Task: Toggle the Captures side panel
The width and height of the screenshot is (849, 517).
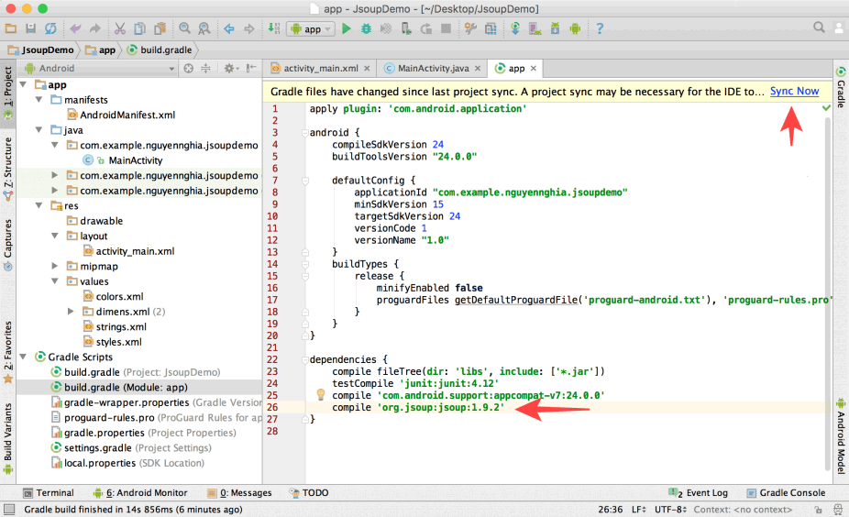Action: tap(7, 244)
